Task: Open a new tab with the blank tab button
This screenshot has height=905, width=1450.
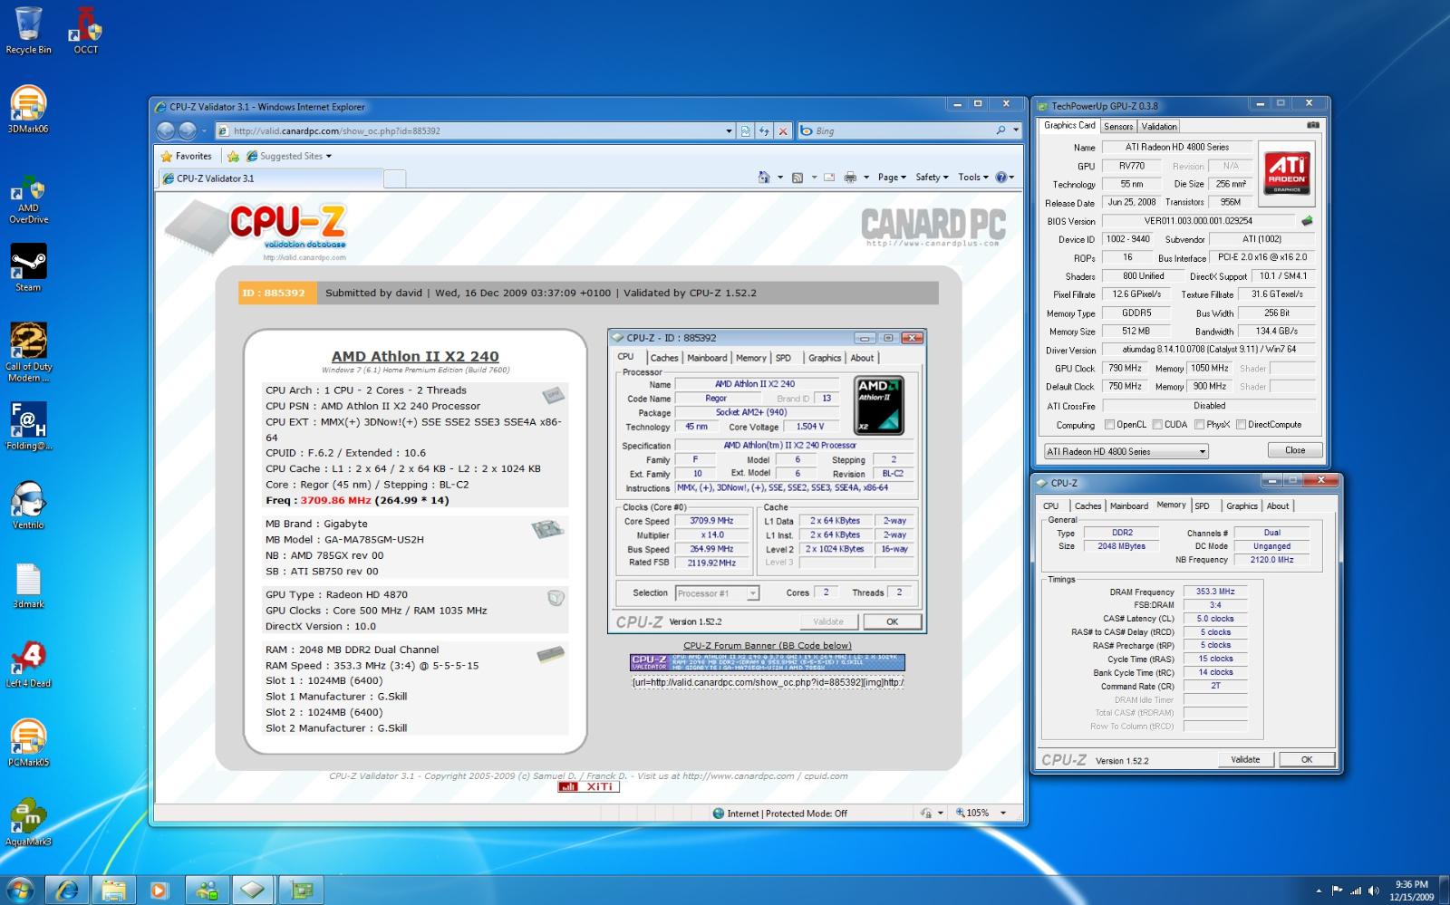Action: [394, 178]
